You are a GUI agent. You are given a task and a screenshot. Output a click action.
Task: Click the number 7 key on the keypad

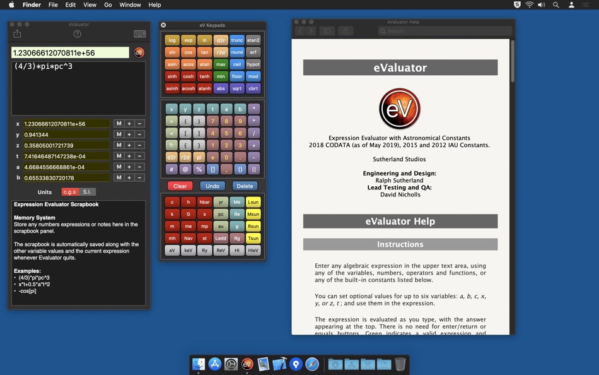pyautogui.click(x=212, y=121)
